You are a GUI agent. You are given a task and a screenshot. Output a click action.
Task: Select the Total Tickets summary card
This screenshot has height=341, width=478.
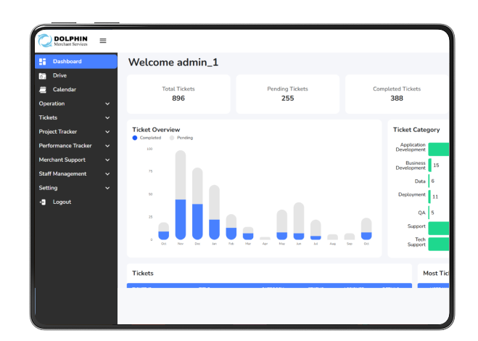click(x=178, y=94)
